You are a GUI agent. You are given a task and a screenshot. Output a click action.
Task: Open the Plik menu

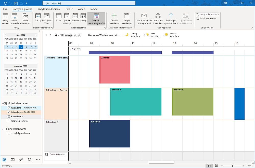(x=5, y=9)
